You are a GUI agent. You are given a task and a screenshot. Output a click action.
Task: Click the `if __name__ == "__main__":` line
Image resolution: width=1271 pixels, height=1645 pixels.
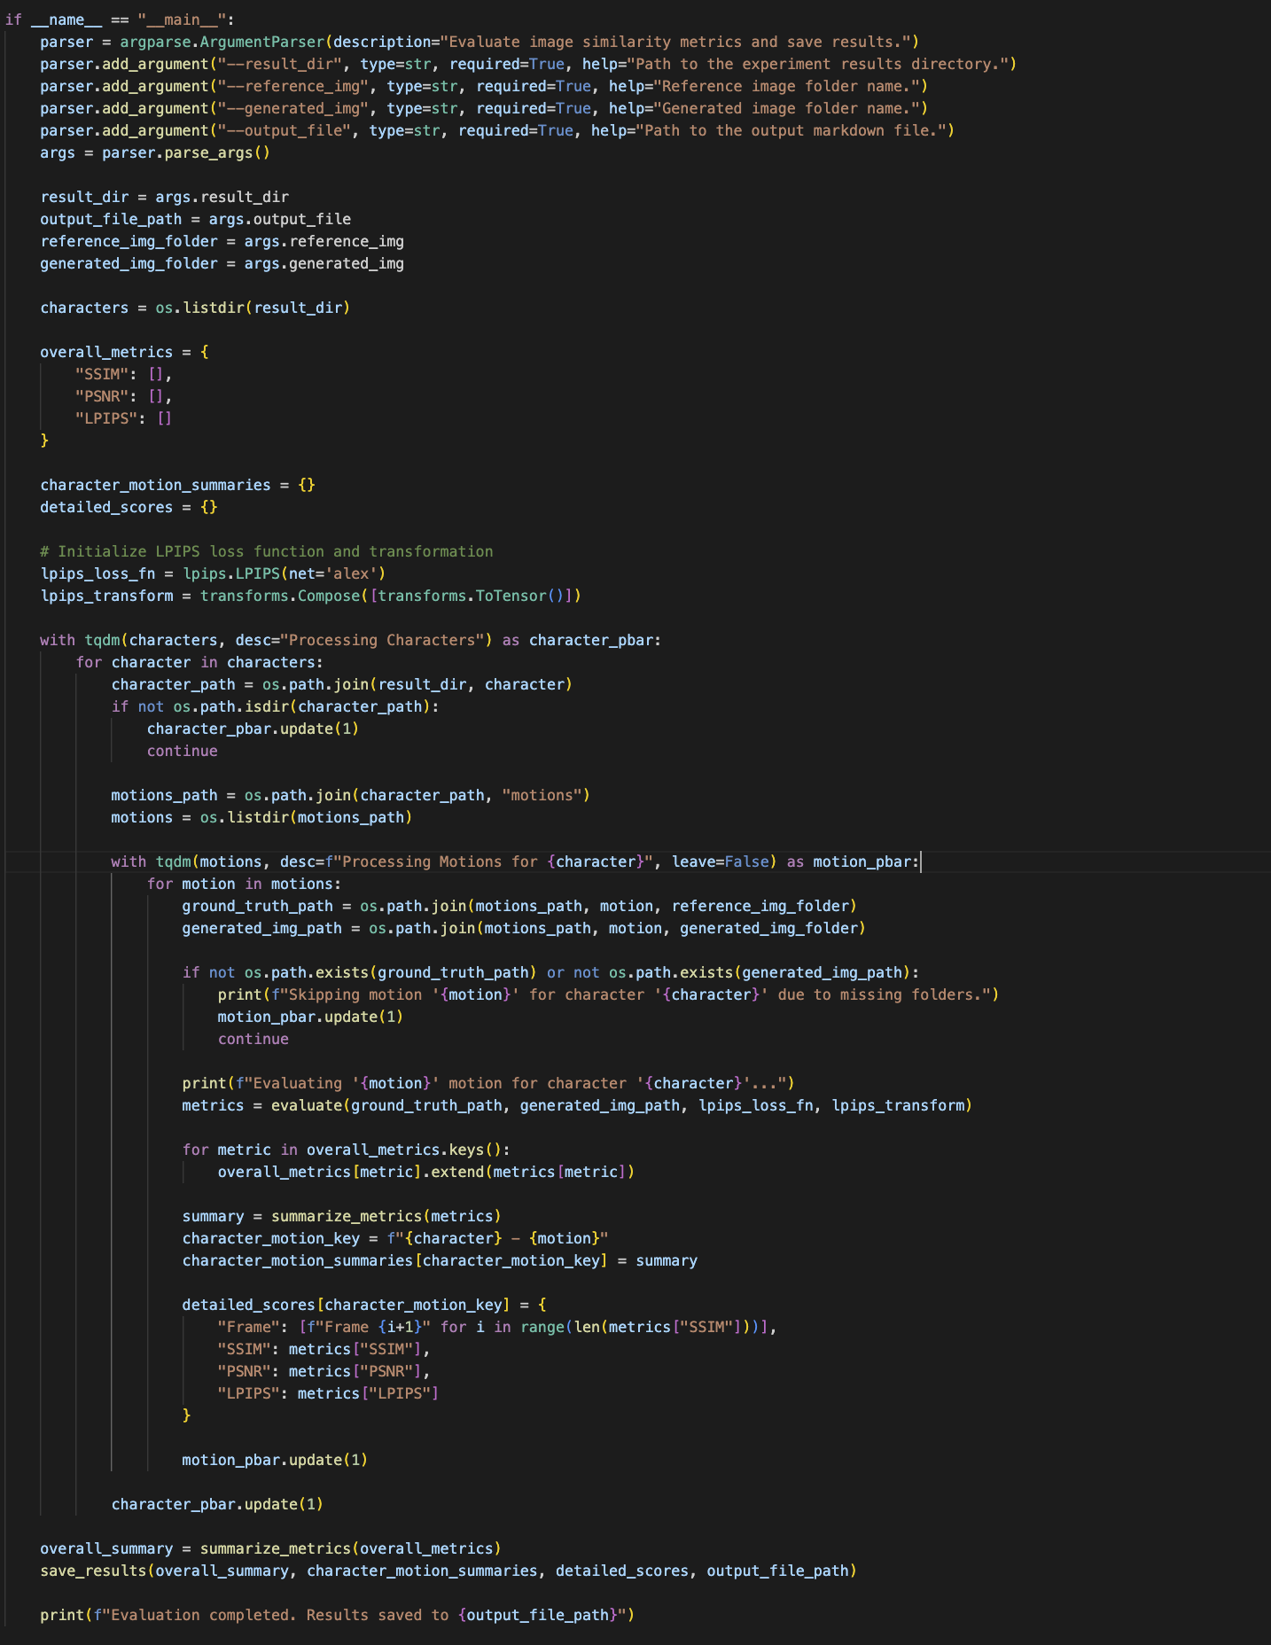click(x=120, y=19)
